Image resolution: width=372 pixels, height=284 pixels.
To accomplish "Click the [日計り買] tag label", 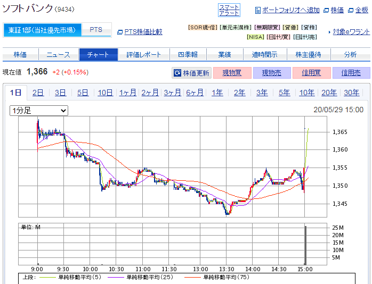I will point(279,37).
